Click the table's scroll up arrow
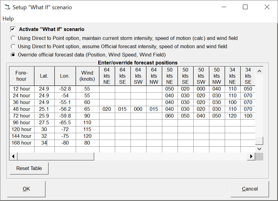The height and width of the screenshot is (201, 278). coord(259,71)
